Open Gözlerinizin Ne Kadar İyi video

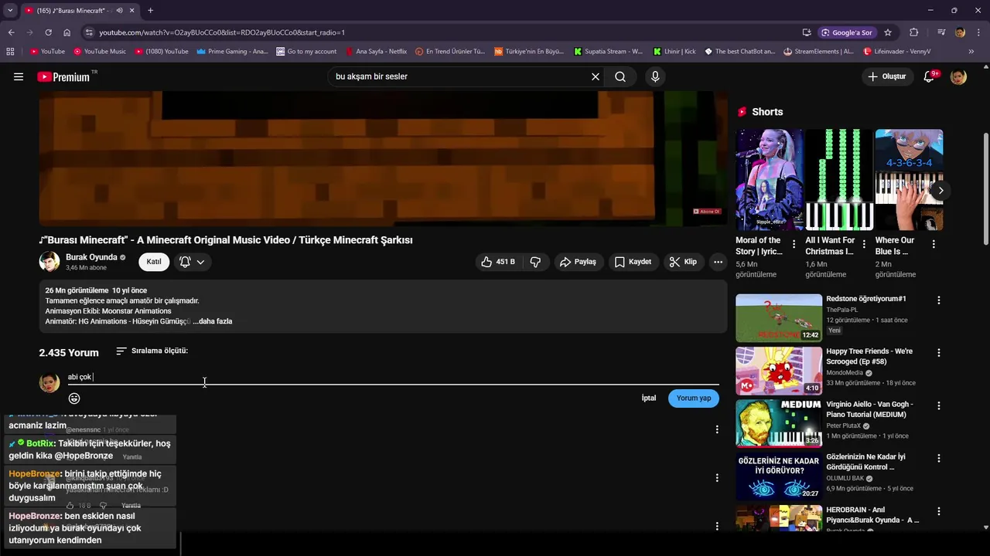[779, 476]
